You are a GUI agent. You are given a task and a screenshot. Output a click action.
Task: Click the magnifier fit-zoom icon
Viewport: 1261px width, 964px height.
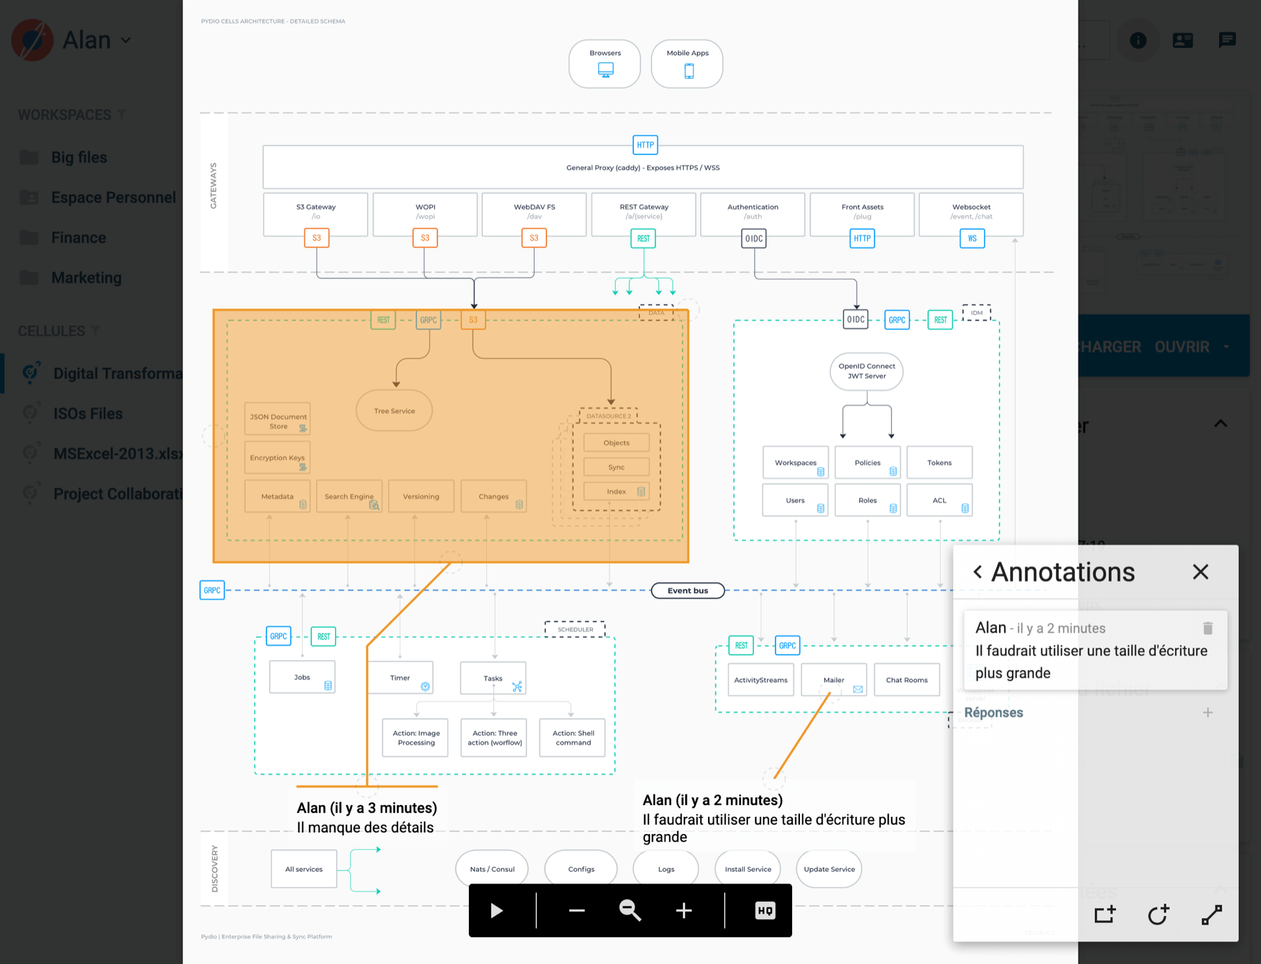630,911
